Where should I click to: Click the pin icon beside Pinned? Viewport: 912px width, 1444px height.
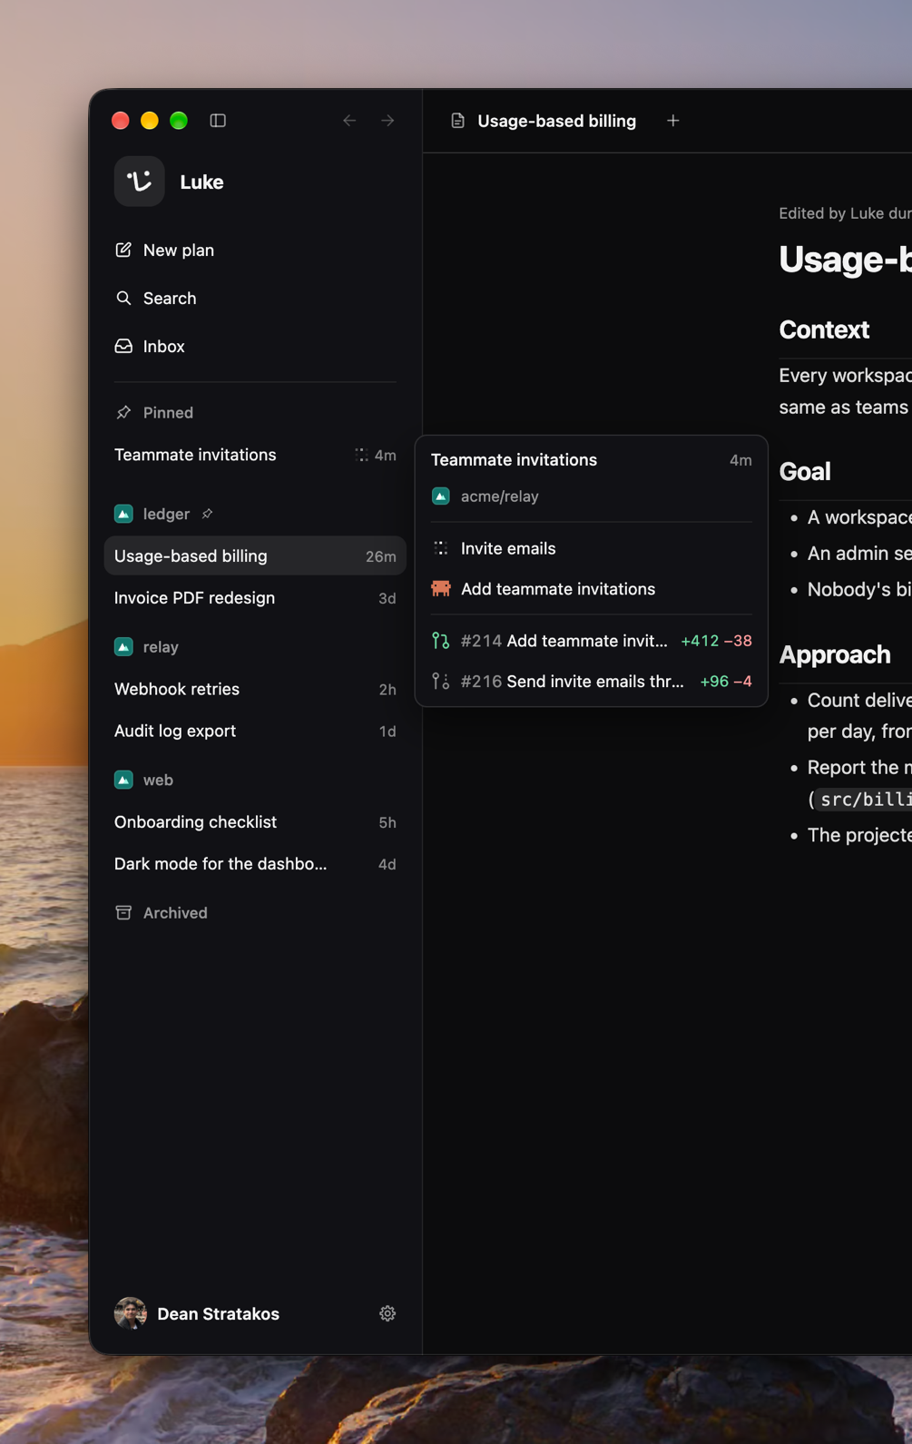click(123, 412)
